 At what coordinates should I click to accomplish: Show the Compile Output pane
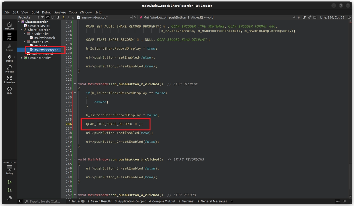162,201
